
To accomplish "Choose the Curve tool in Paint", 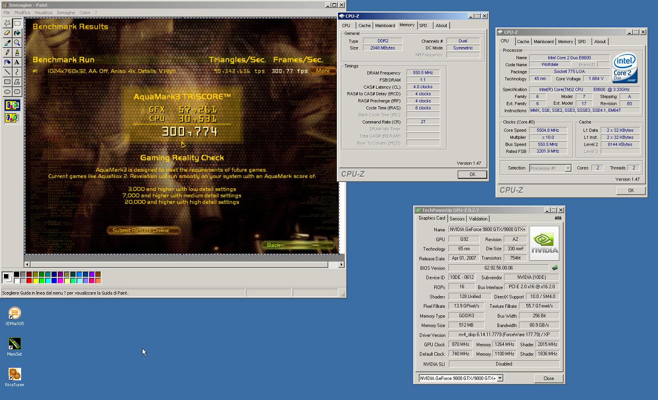I will [17, 72].
